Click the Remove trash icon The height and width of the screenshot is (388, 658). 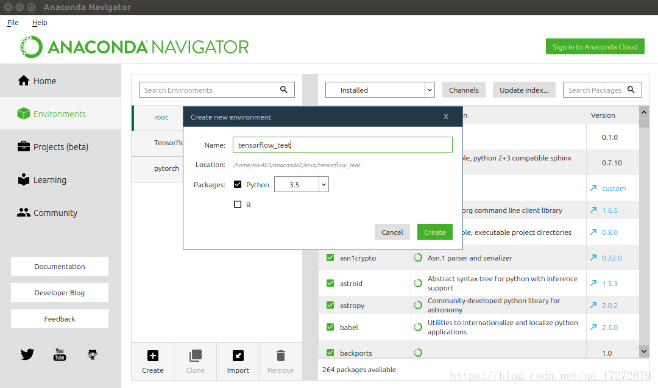point(281,356)
